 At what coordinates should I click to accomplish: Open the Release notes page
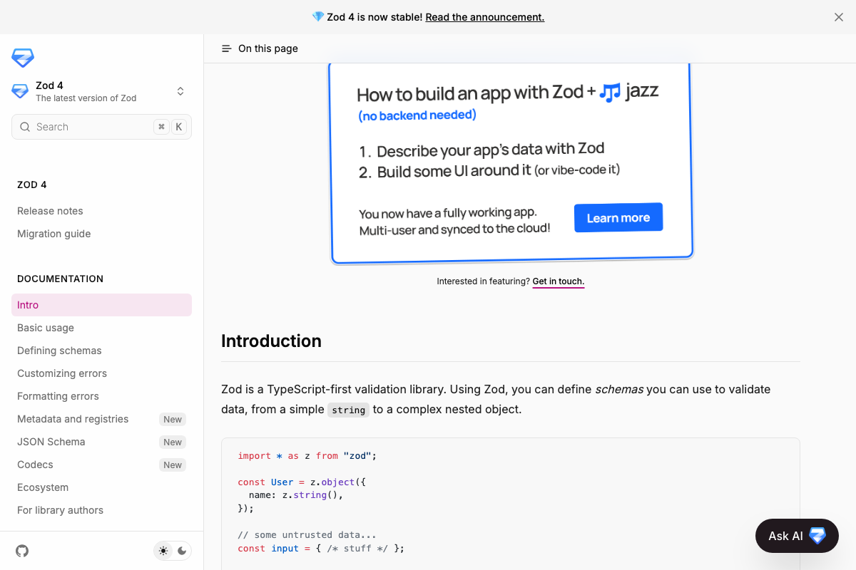[50, 210]
